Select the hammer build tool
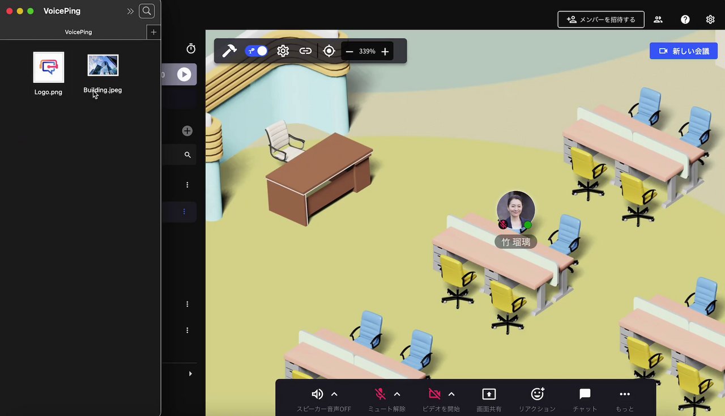725x416 pixels. pyautogui.click(x=229, y=51)
